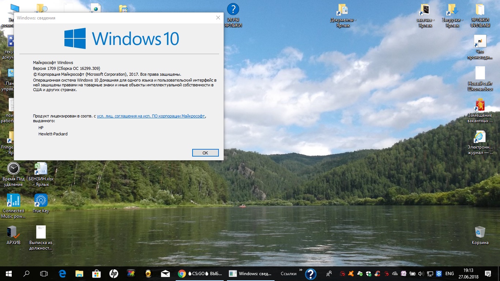This screenshot has width=500, height=281.
Task: Click the 'Hewlett-Packard' licensee text
Action: (53, 134)
